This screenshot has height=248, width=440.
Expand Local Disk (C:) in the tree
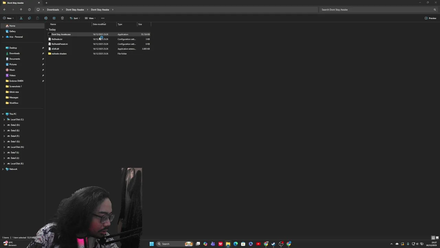(x=4, y=120)
